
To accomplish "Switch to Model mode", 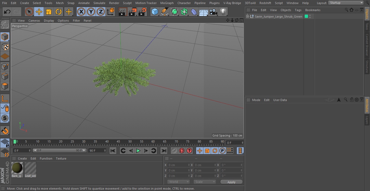I will (5, 37).
